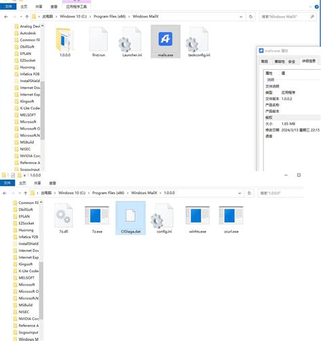Viewport: 321px width, 341px height.
Task: Open the Autodesk folder in the top sidebar
Action: pos(25,33)
